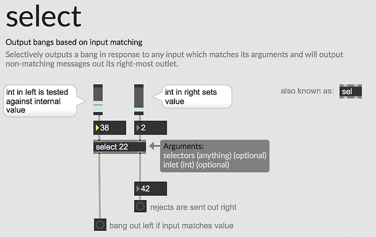
Task: Click the Arguments info panel
Action: pyautogui.click(x=215, y=156)
